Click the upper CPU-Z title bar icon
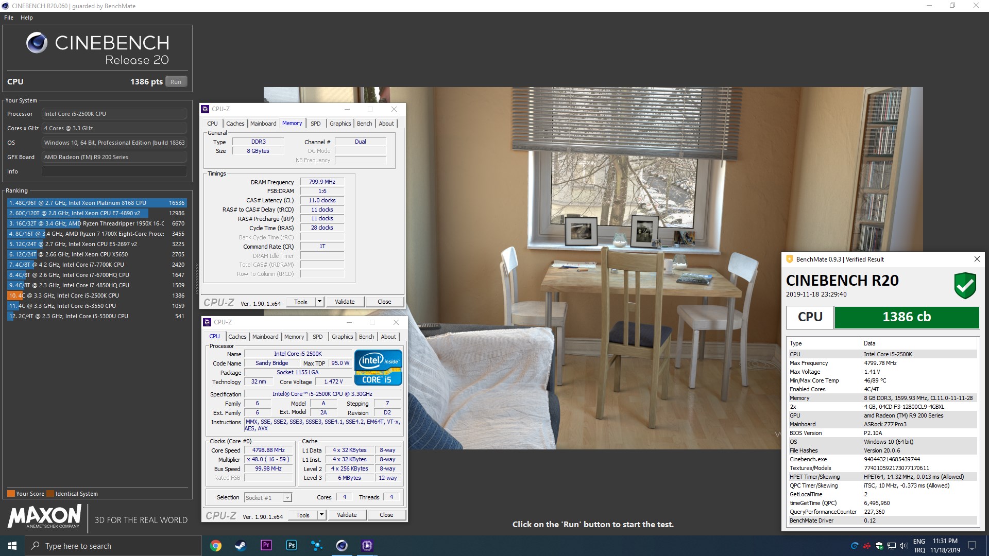 coord(205,109)
